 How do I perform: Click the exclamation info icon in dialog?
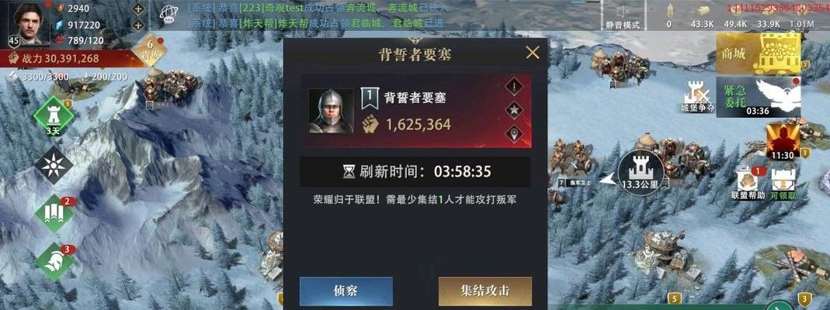click(x=514, y=85)
